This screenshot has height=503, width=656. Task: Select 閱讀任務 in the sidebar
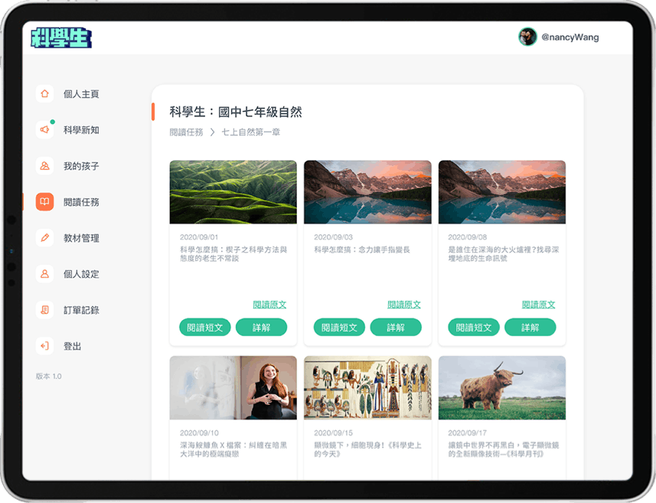tap(81, 202)
